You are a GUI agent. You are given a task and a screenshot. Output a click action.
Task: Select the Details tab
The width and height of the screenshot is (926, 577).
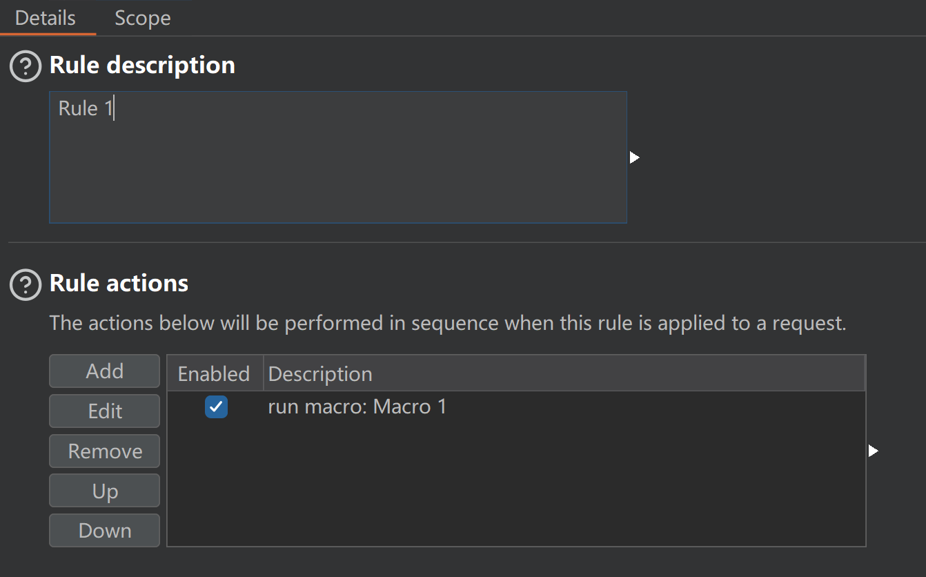(46, 18)
